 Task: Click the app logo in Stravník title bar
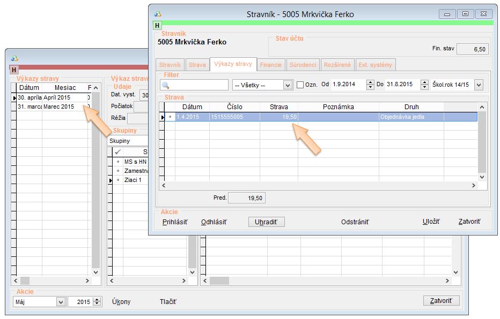click(157, 14)
